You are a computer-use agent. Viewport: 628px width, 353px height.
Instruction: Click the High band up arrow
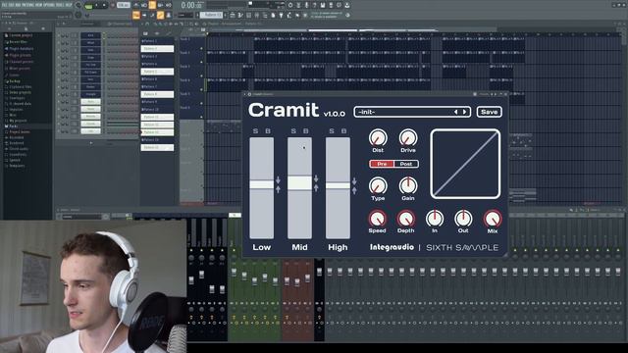click(x=354, y=190)
